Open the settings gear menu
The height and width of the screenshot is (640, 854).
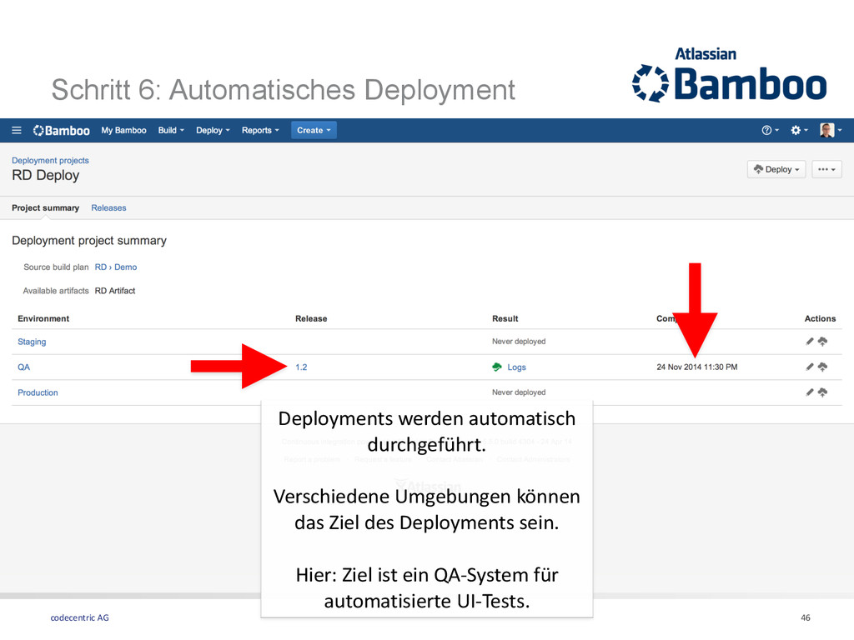tap(799, 130)
